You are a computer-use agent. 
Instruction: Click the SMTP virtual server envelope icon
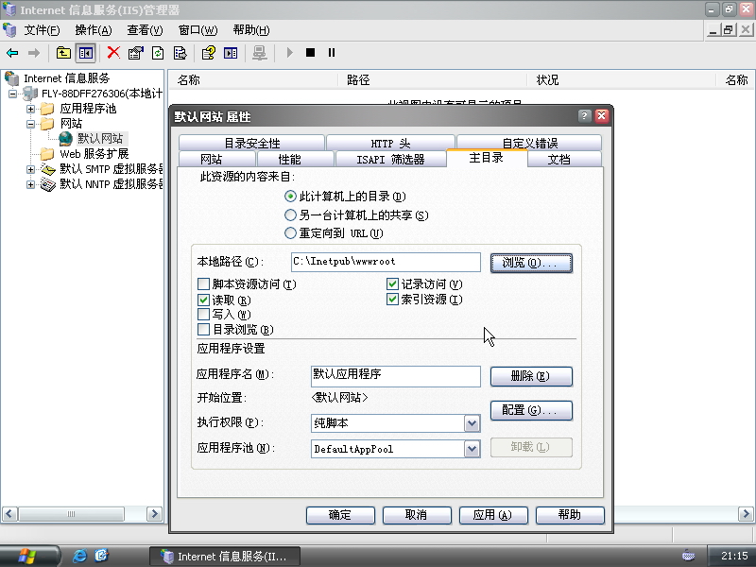(48, 169)
